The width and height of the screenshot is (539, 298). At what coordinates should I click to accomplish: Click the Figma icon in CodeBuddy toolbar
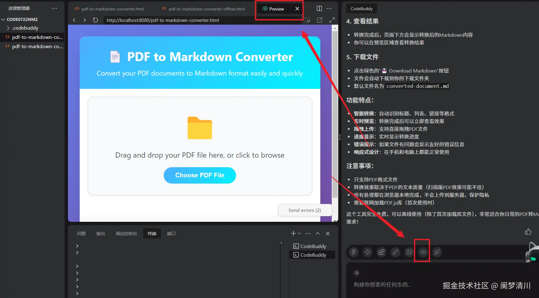(354, 252)
